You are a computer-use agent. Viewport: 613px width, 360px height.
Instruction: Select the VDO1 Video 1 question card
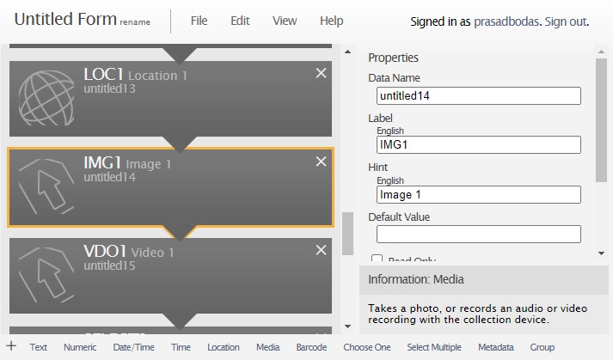[x=170, y=276]
